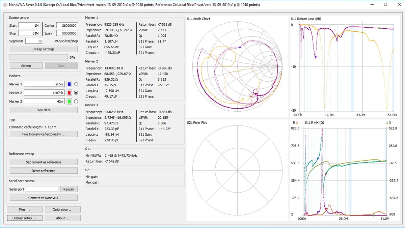This screenshot has width=405, height=228.
Task: Click Marker 1 VSWR value 2.441
Action: point(162,30)
